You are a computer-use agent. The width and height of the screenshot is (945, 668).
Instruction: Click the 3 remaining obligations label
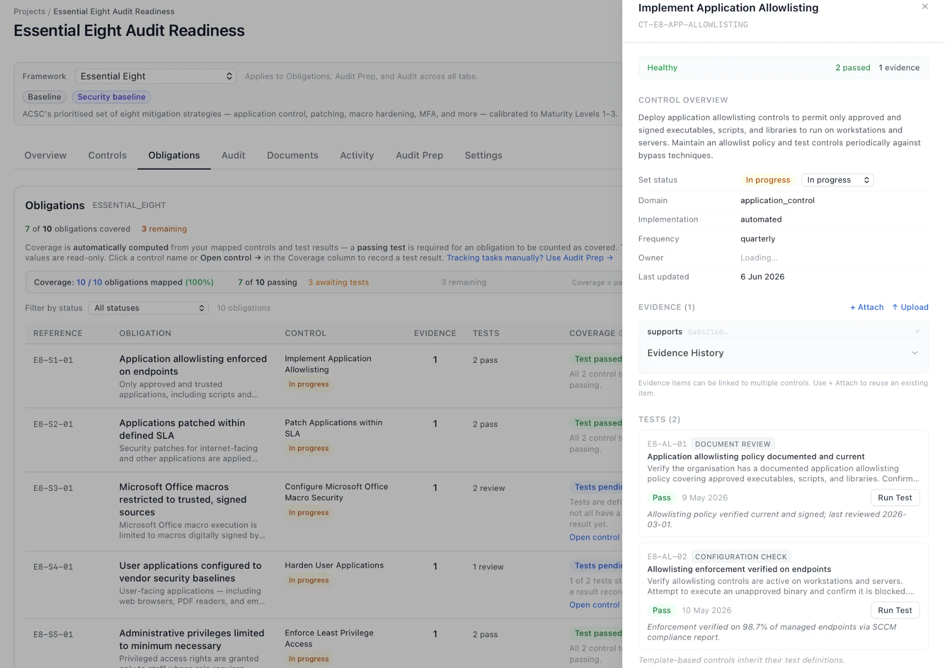164,229
